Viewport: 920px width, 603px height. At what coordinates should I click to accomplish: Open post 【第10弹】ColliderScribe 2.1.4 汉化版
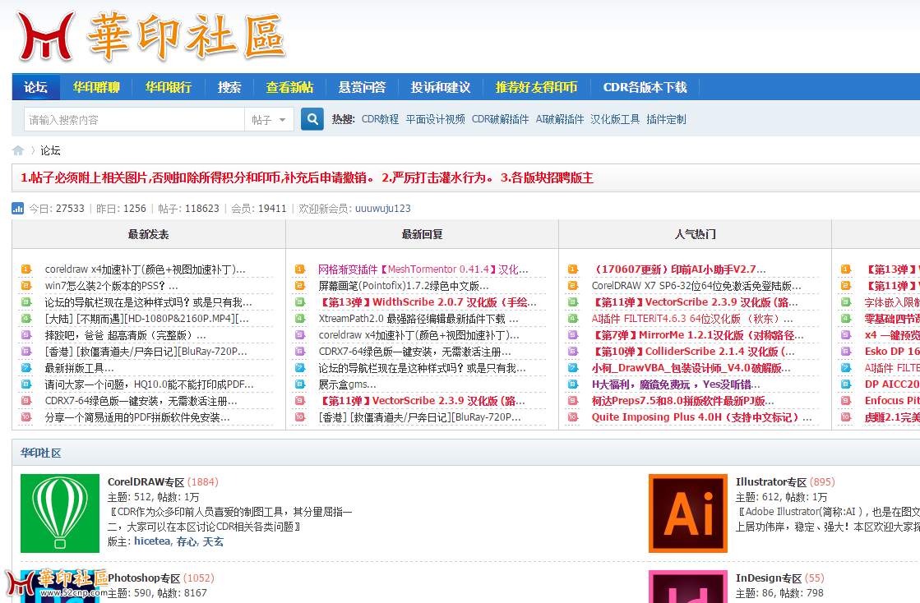[693, 352]
